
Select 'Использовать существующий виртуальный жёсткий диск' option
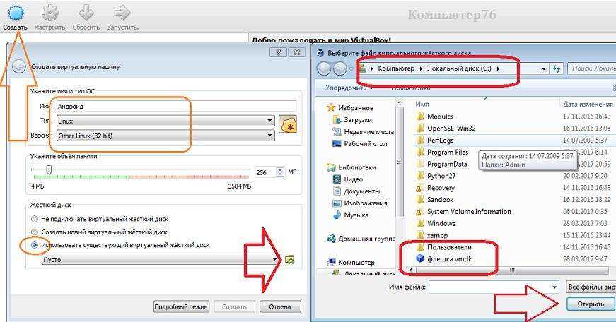click(34, 245)
